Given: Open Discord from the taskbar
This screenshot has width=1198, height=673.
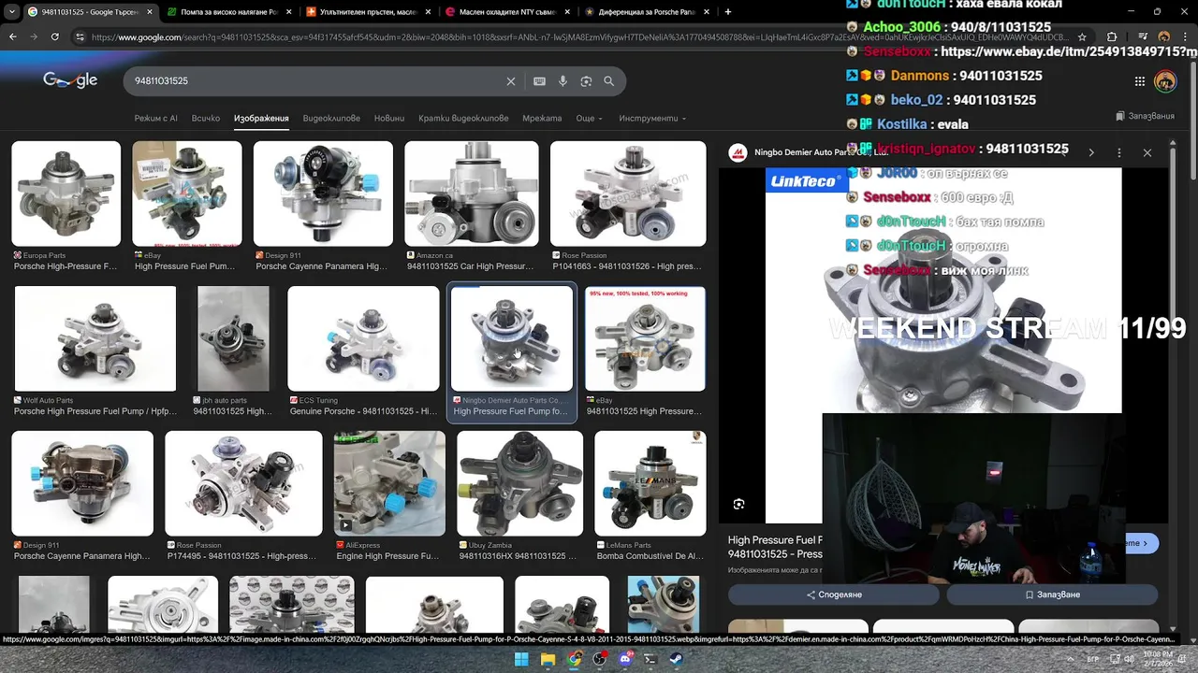Looking at the screenshot, I should pos(625,659).
